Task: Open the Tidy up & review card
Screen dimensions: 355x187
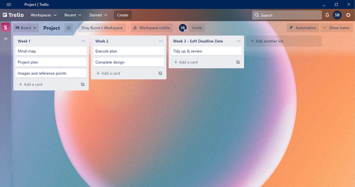Action: [x=206, y=51]
